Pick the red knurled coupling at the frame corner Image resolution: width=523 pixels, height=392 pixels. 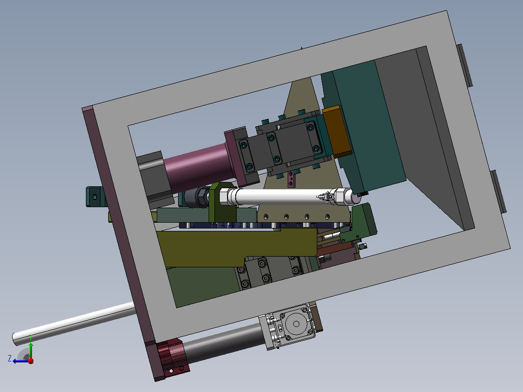173,357
